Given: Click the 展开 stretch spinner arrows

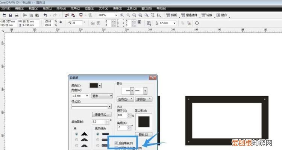Looking at the screenshot, I should pyautogui.click(x=129, y=115).
